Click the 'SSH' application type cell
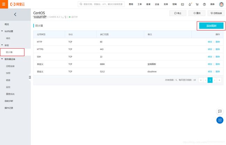 (x=39, y=57)
